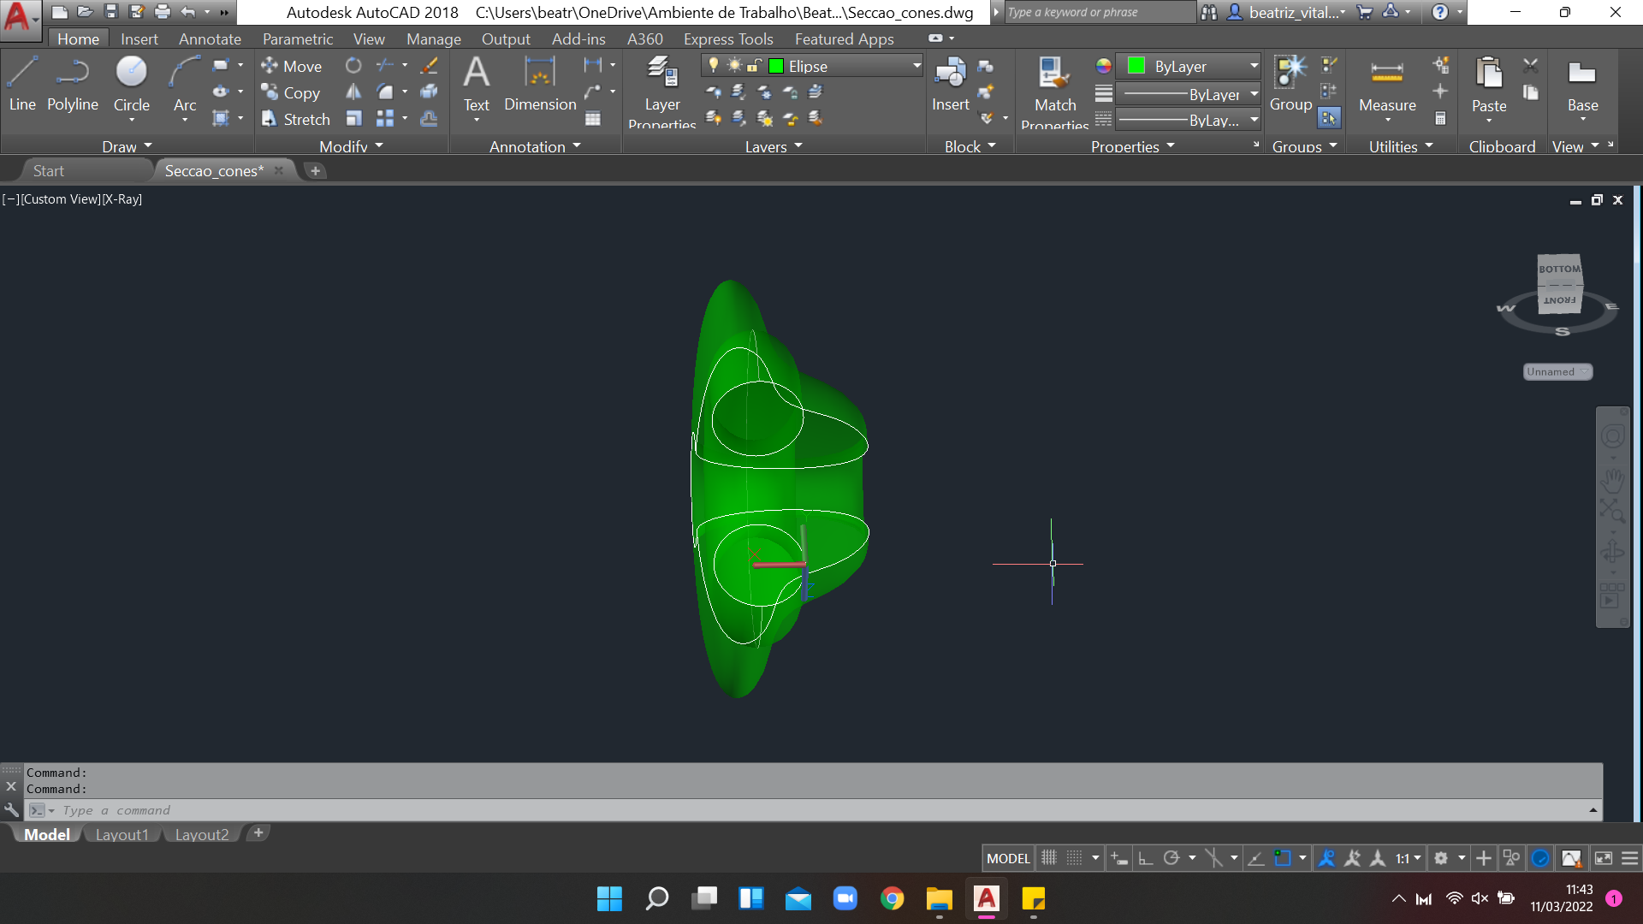1643x924 pixels.
Task: Switch to Layout1 tab
Action: coord(122,834)
